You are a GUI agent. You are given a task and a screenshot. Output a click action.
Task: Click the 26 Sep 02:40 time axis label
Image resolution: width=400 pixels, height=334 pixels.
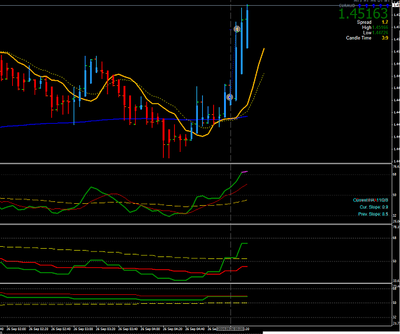click(61, 329)
